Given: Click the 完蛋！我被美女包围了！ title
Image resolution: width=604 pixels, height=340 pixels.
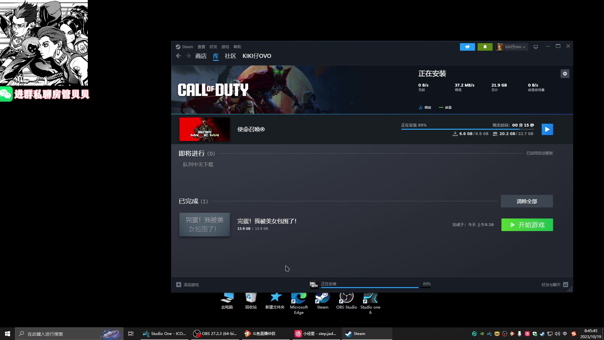Looking at the screenshot, I should pos(267,221).
